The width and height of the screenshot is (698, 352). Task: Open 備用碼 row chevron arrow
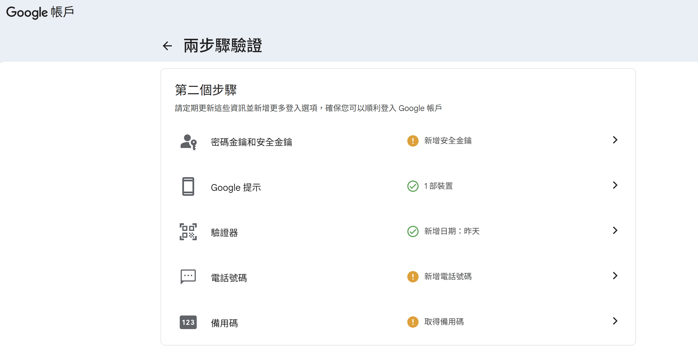tap(615, 321)
